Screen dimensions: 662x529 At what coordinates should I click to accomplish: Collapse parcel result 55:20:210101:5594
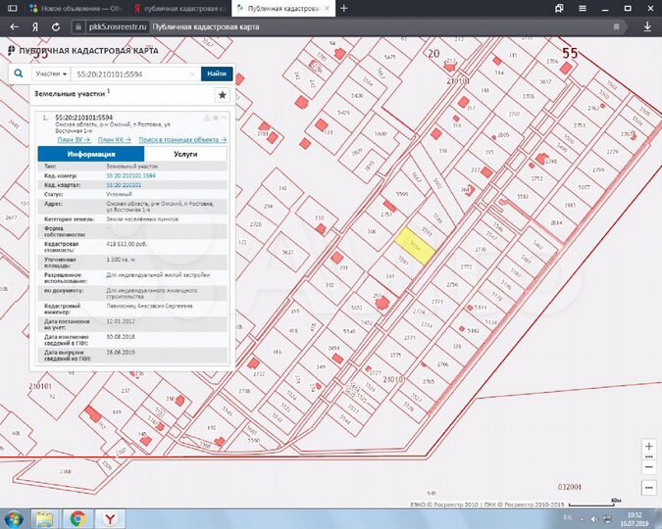tap(224, 118)
